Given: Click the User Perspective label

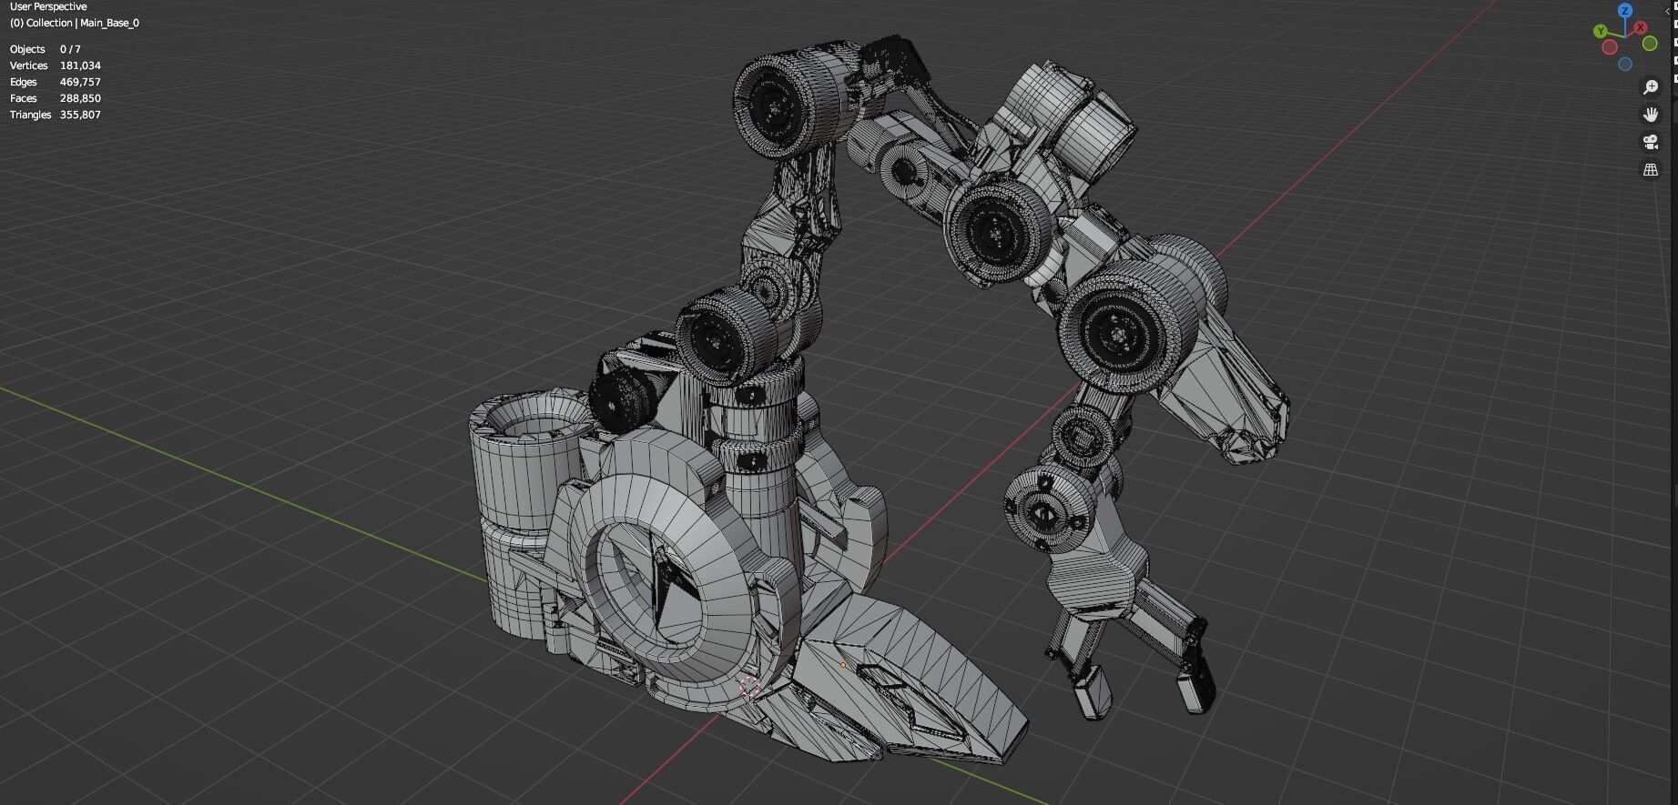Looking at the screenshot, I should [x=48, y=6].
